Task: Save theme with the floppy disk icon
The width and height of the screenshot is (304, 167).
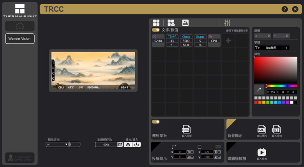Action: pos(120,144)
